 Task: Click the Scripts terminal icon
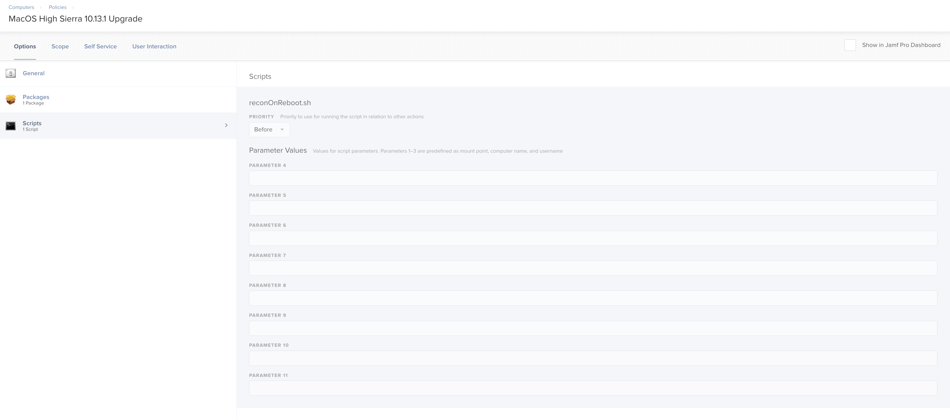click(11, 126)
